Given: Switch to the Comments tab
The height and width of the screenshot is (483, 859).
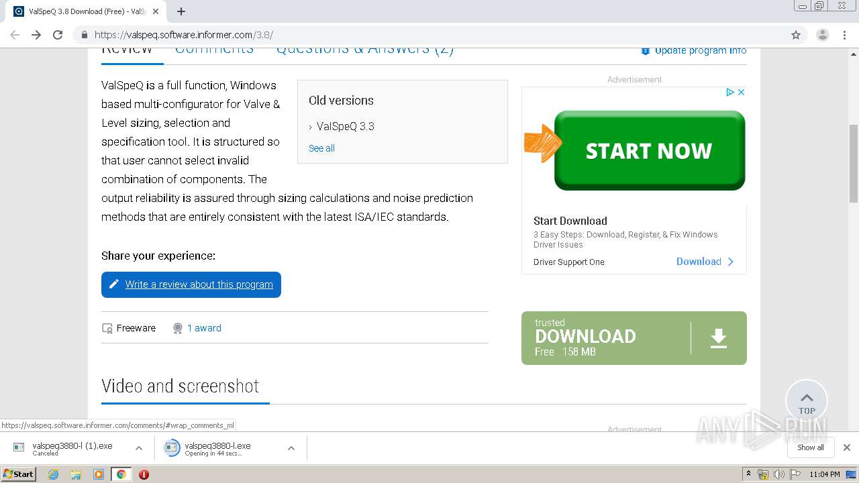Looking at the screenshot, I should click(214, 50).
